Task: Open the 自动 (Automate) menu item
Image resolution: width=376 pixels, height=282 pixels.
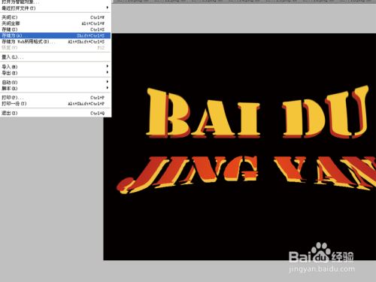Action: coord(56,82)
